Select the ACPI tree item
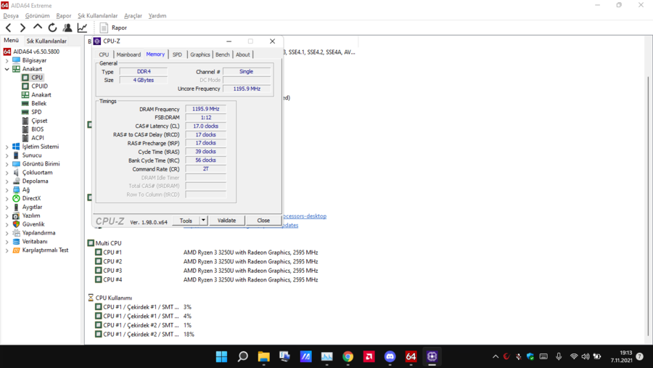Viewport: 653px width, 368px height. [x=38, y=138]
